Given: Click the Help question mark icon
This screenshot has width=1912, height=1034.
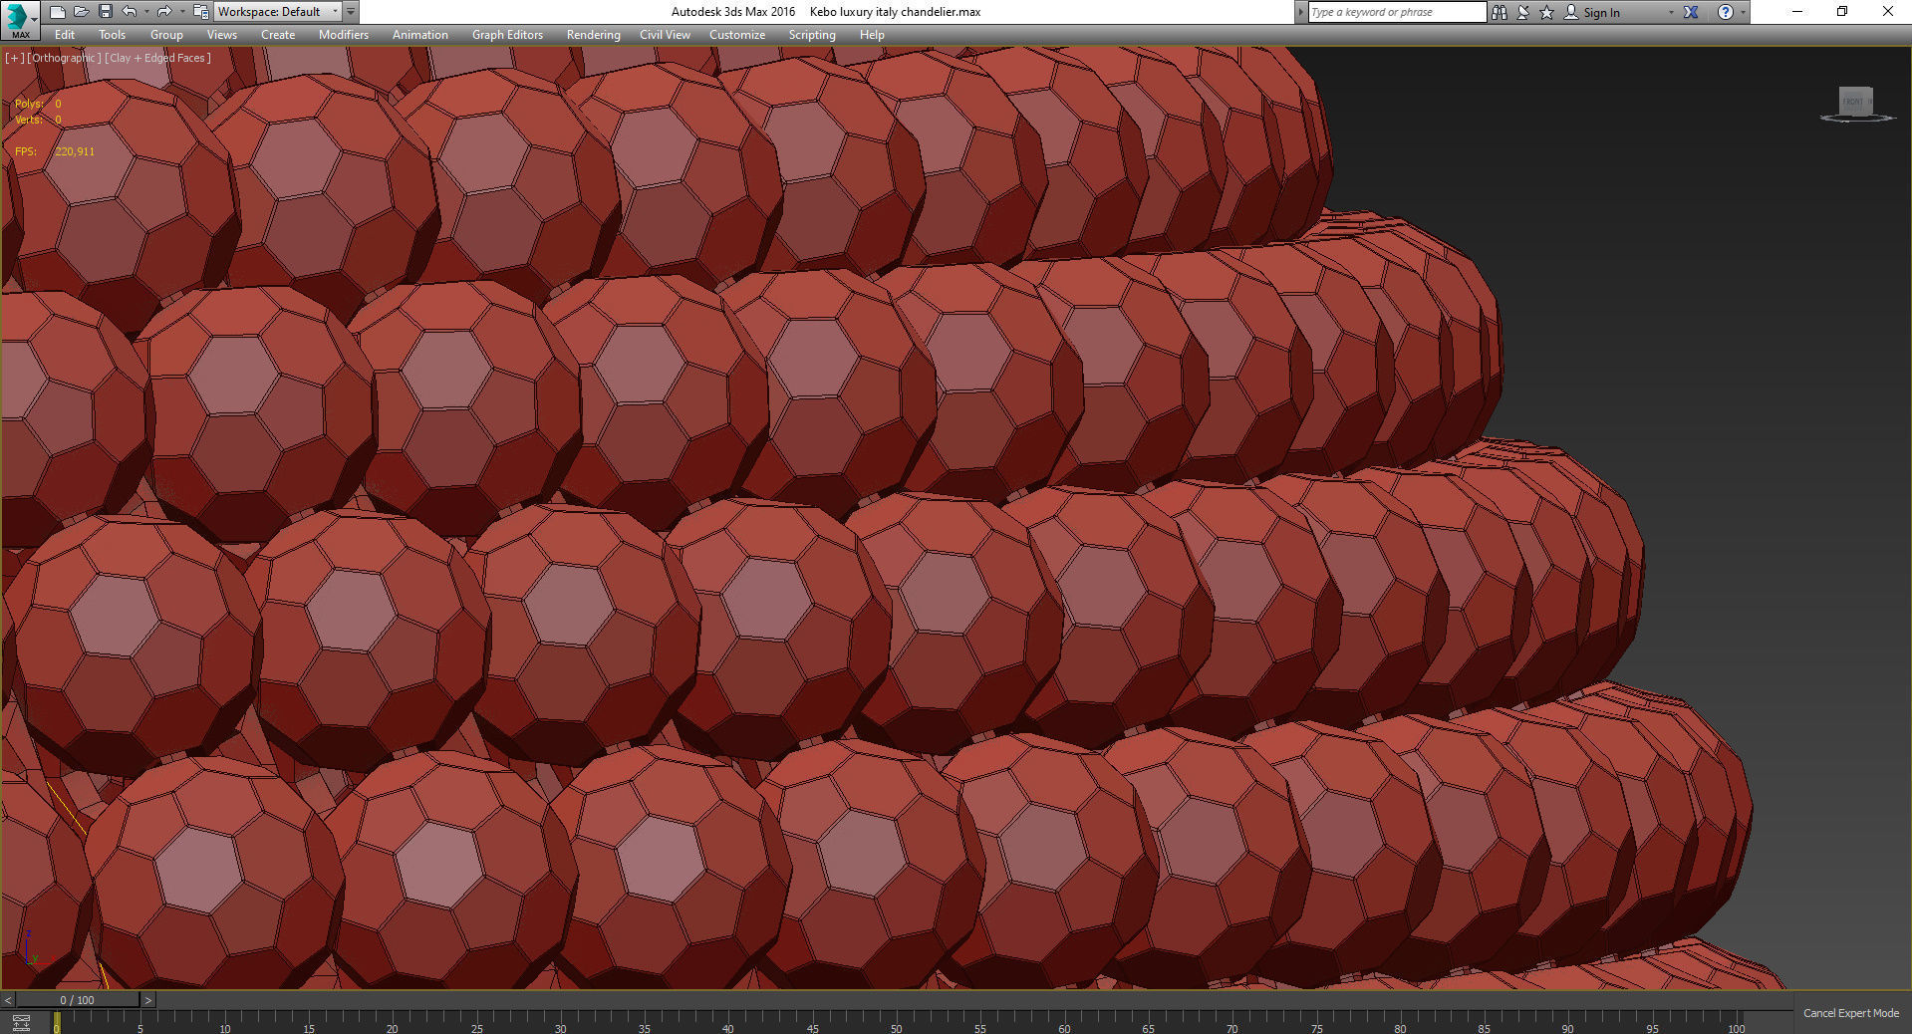Looking at the screenshot, I should click(x=1726, y=12).
